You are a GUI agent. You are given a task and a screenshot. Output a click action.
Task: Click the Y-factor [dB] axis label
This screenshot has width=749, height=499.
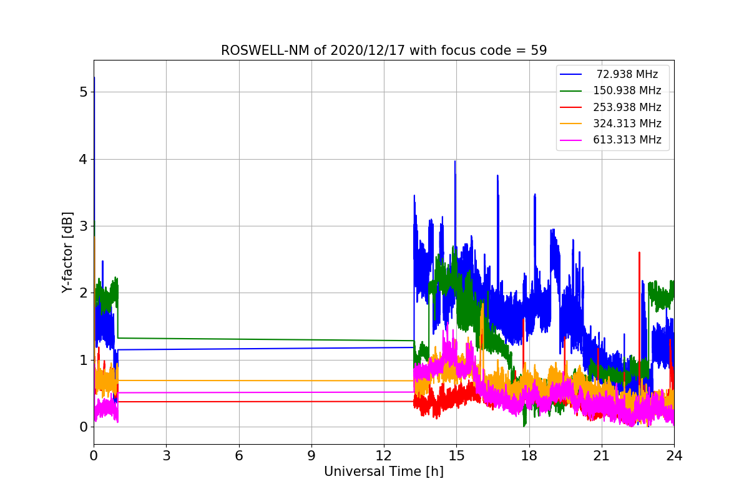coord(67,253)
